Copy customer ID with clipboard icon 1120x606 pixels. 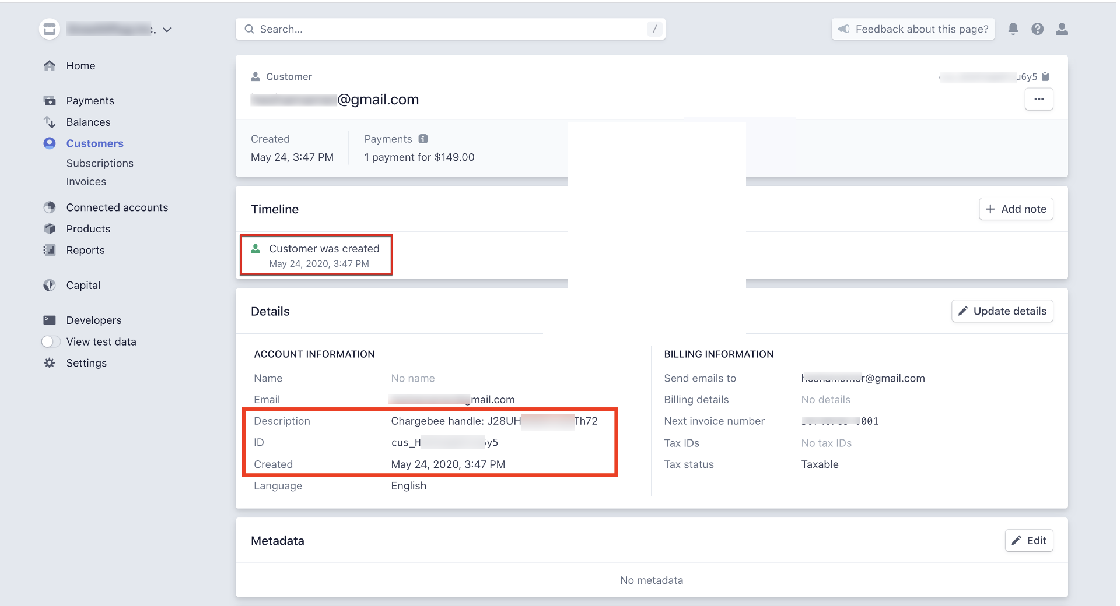pos(1045,76)
